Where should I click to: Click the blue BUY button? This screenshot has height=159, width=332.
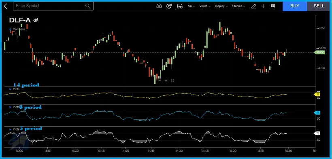tap(294, 6)
